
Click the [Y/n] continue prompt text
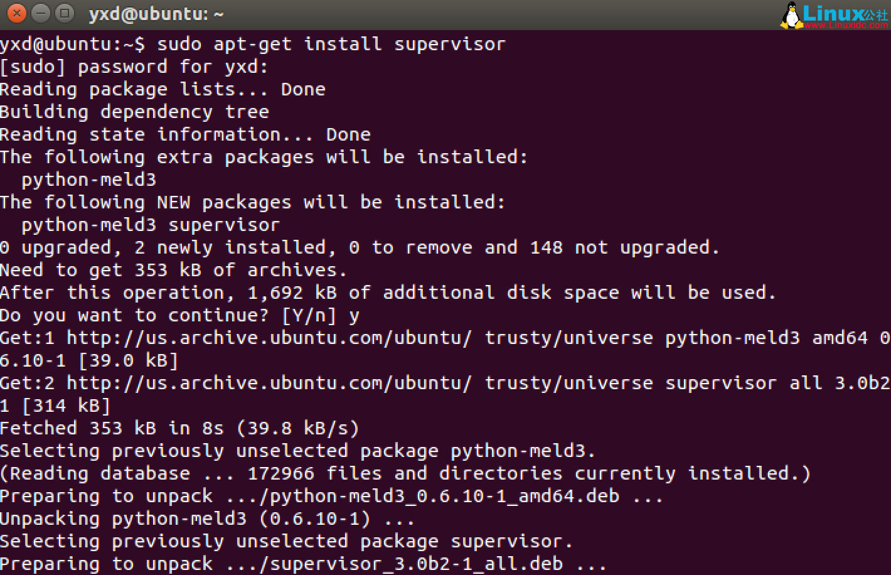(x=309, y=315)
